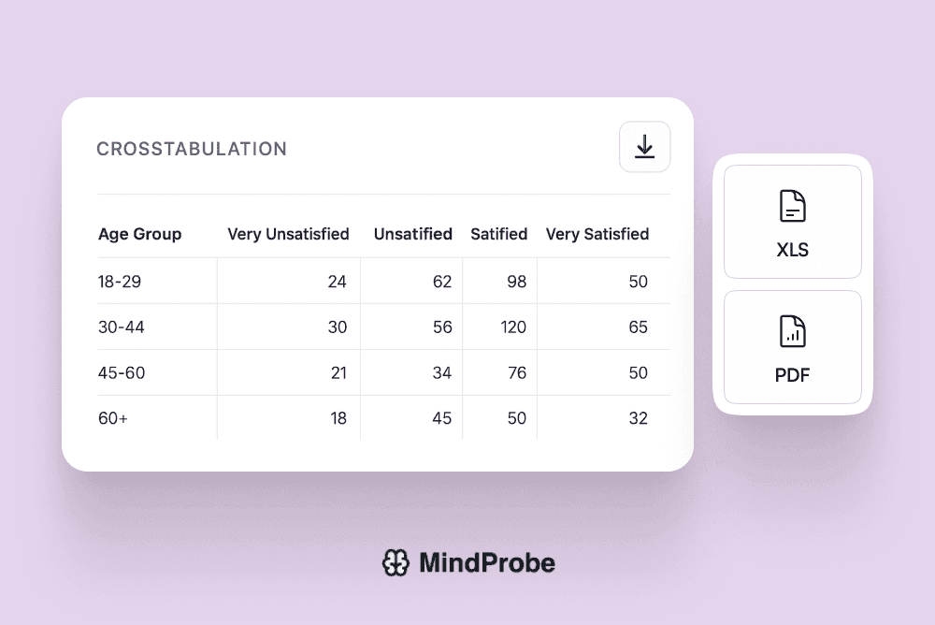This screenshot has height=625, width=935.
Task: Click the Satified column header
Action: pyautogui.click(x=498, y=234)
